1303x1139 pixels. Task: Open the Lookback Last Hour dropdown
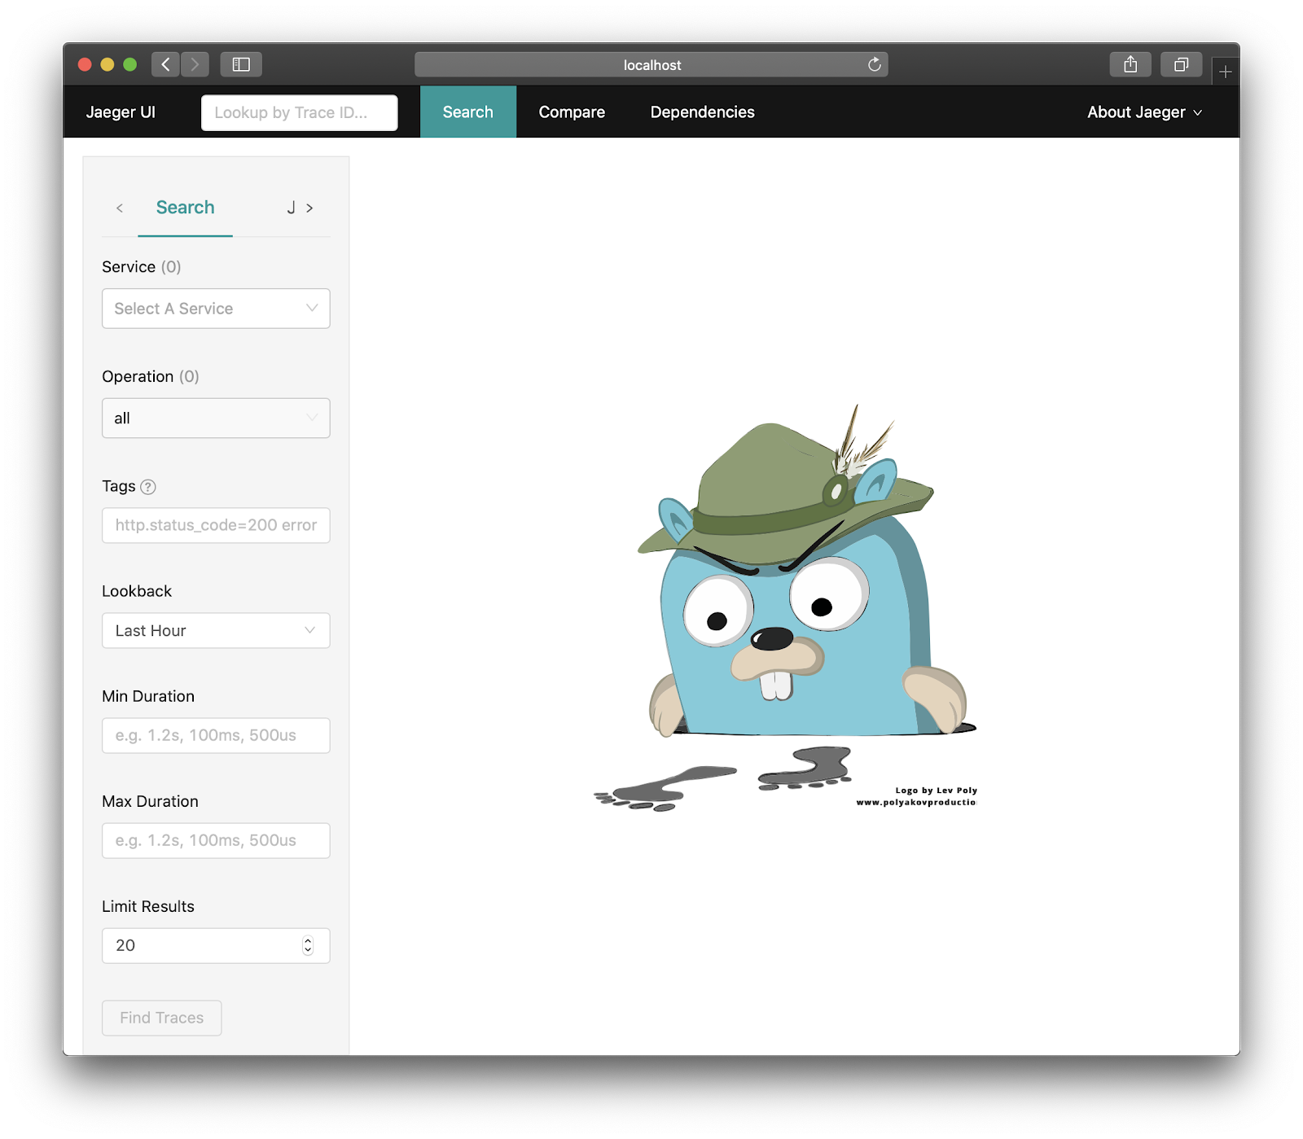216,631
